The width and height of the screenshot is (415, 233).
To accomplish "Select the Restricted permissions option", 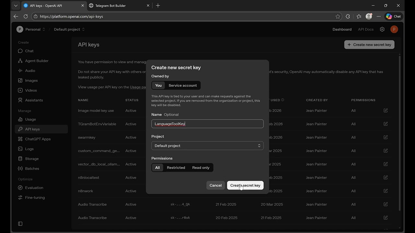I will pos(176,168).
